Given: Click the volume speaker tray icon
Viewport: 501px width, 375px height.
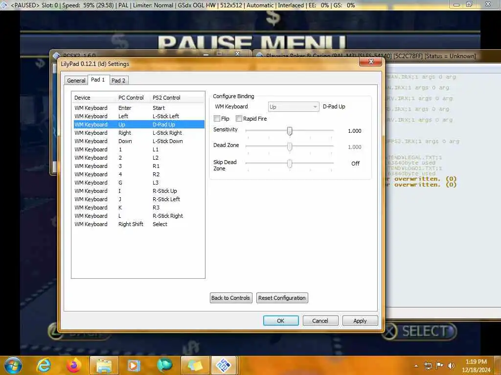Looking at the screenshot, I should tap(451, 365).
